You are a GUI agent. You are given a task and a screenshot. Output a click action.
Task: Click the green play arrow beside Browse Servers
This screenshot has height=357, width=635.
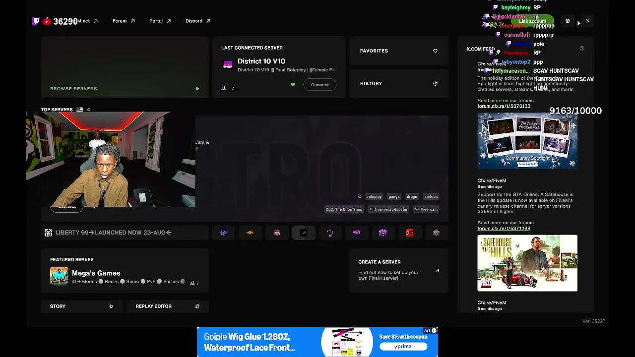(x=197, y=89)
